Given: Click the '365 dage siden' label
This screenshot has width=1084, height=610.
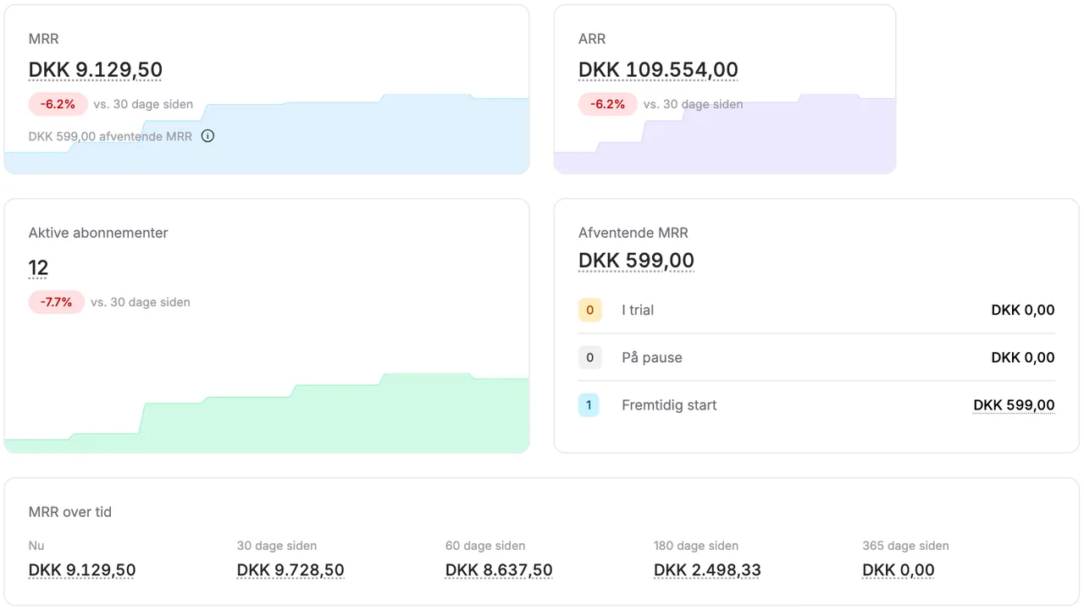Looking at the screenshot, I should (905, 546).
